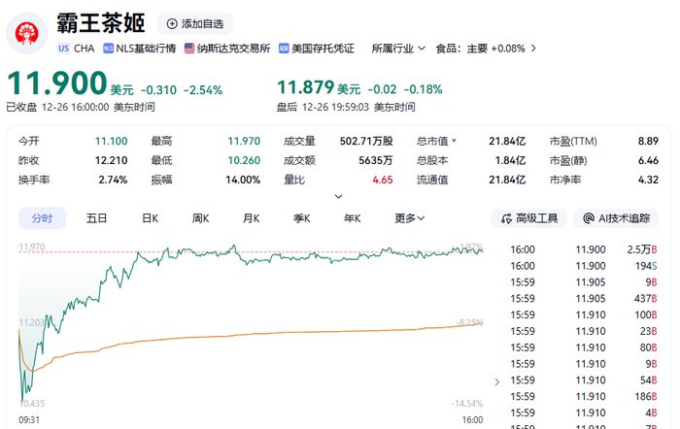Click the 换手率 value 2.74%
This screenshot has width=680, height=429.
[x=113, y=180]
